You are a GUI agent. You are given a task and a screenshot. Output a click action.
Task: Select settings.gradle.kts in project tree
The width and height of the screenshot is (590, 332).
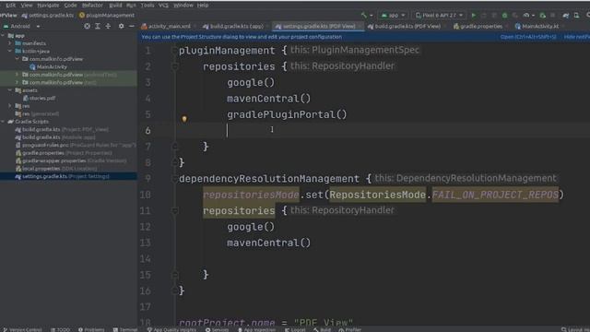click(68, 176)
